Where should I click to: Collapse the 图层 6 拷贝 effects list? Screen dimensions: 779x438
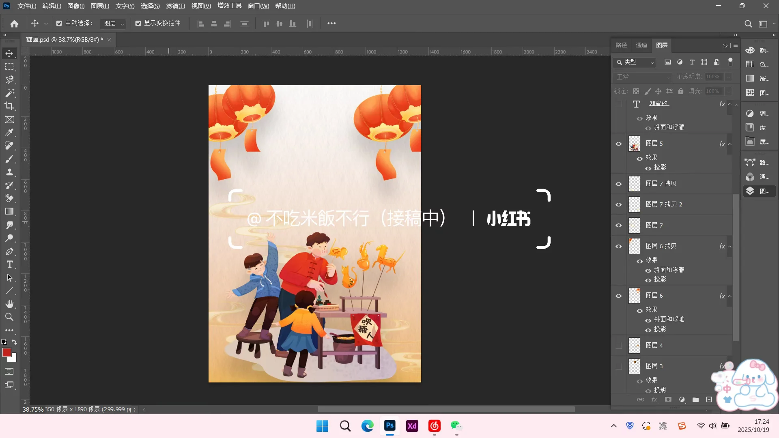(729, 246)
